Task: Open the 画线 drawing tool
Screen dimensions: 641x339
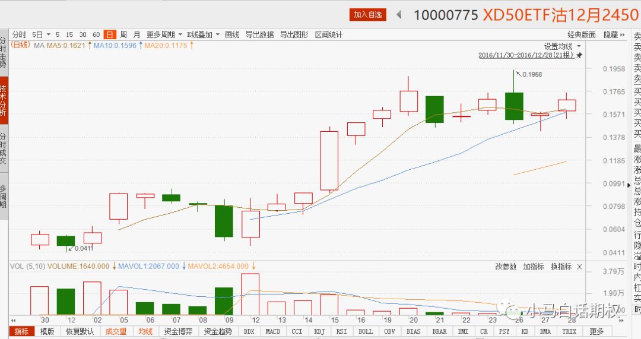Action: click(x=231, y=35)
